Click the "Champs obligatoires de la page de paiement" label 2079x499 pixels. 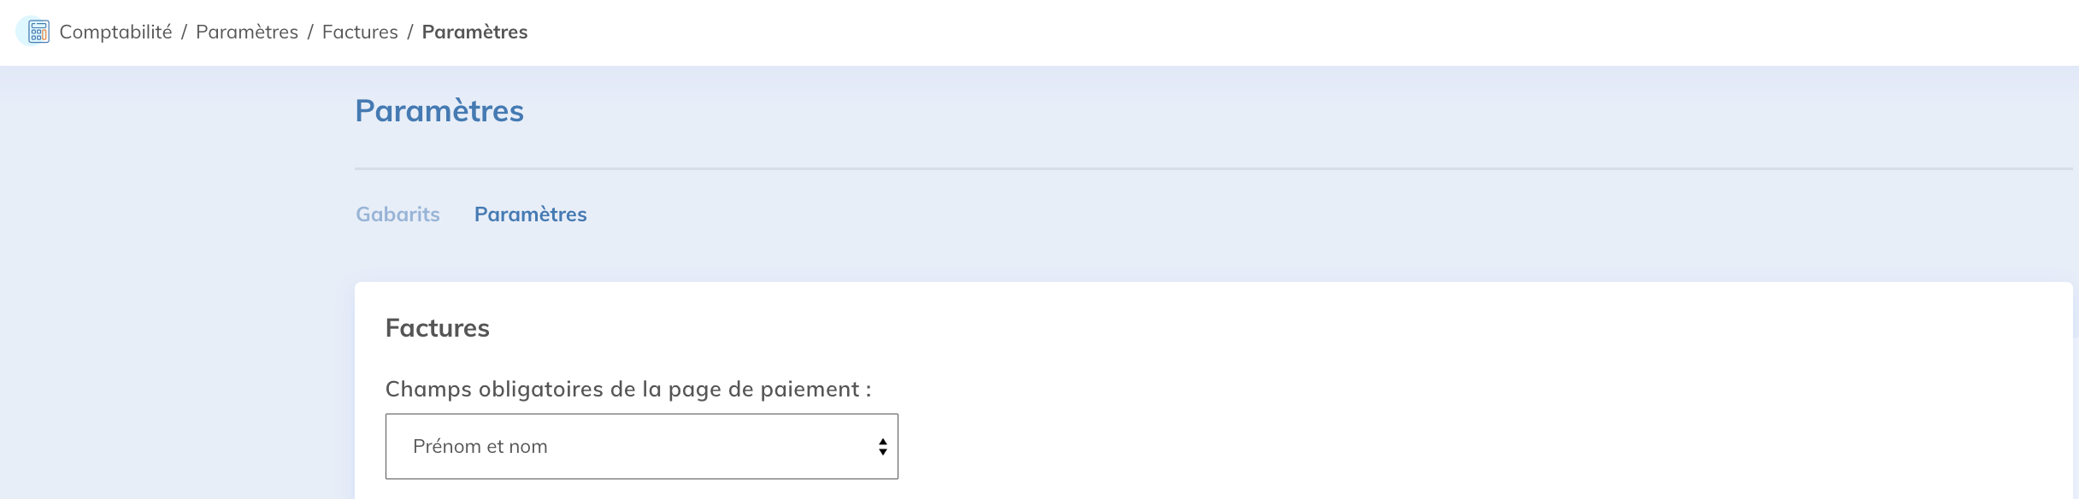628,390
